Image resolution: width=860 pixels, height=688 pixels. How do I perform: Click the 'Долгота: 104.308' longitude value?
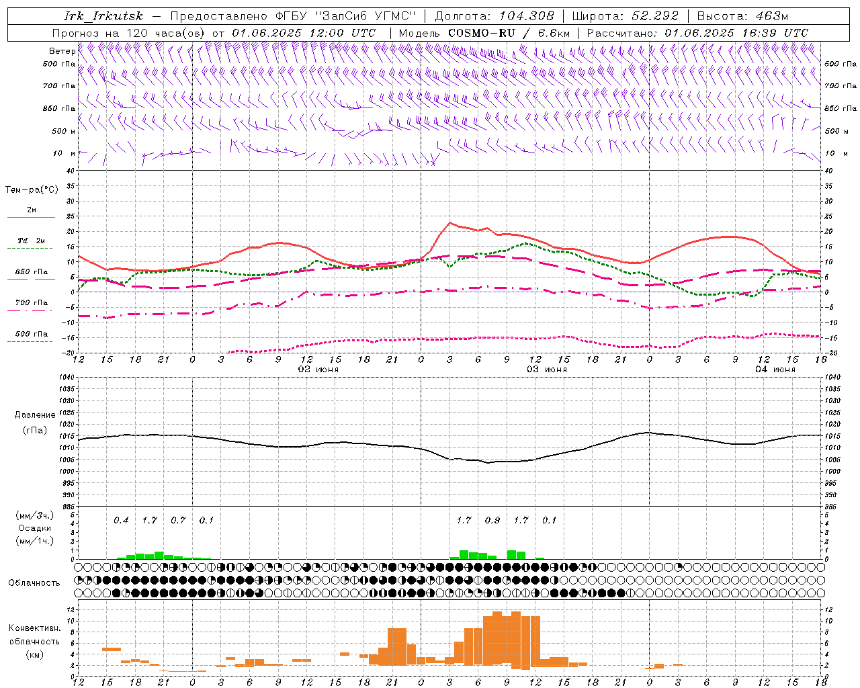click(494, 16)
